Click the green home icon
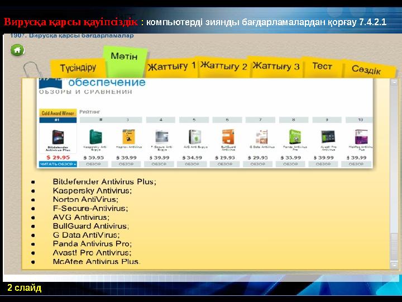Screen dimensions: 402x302 (17, 50)
